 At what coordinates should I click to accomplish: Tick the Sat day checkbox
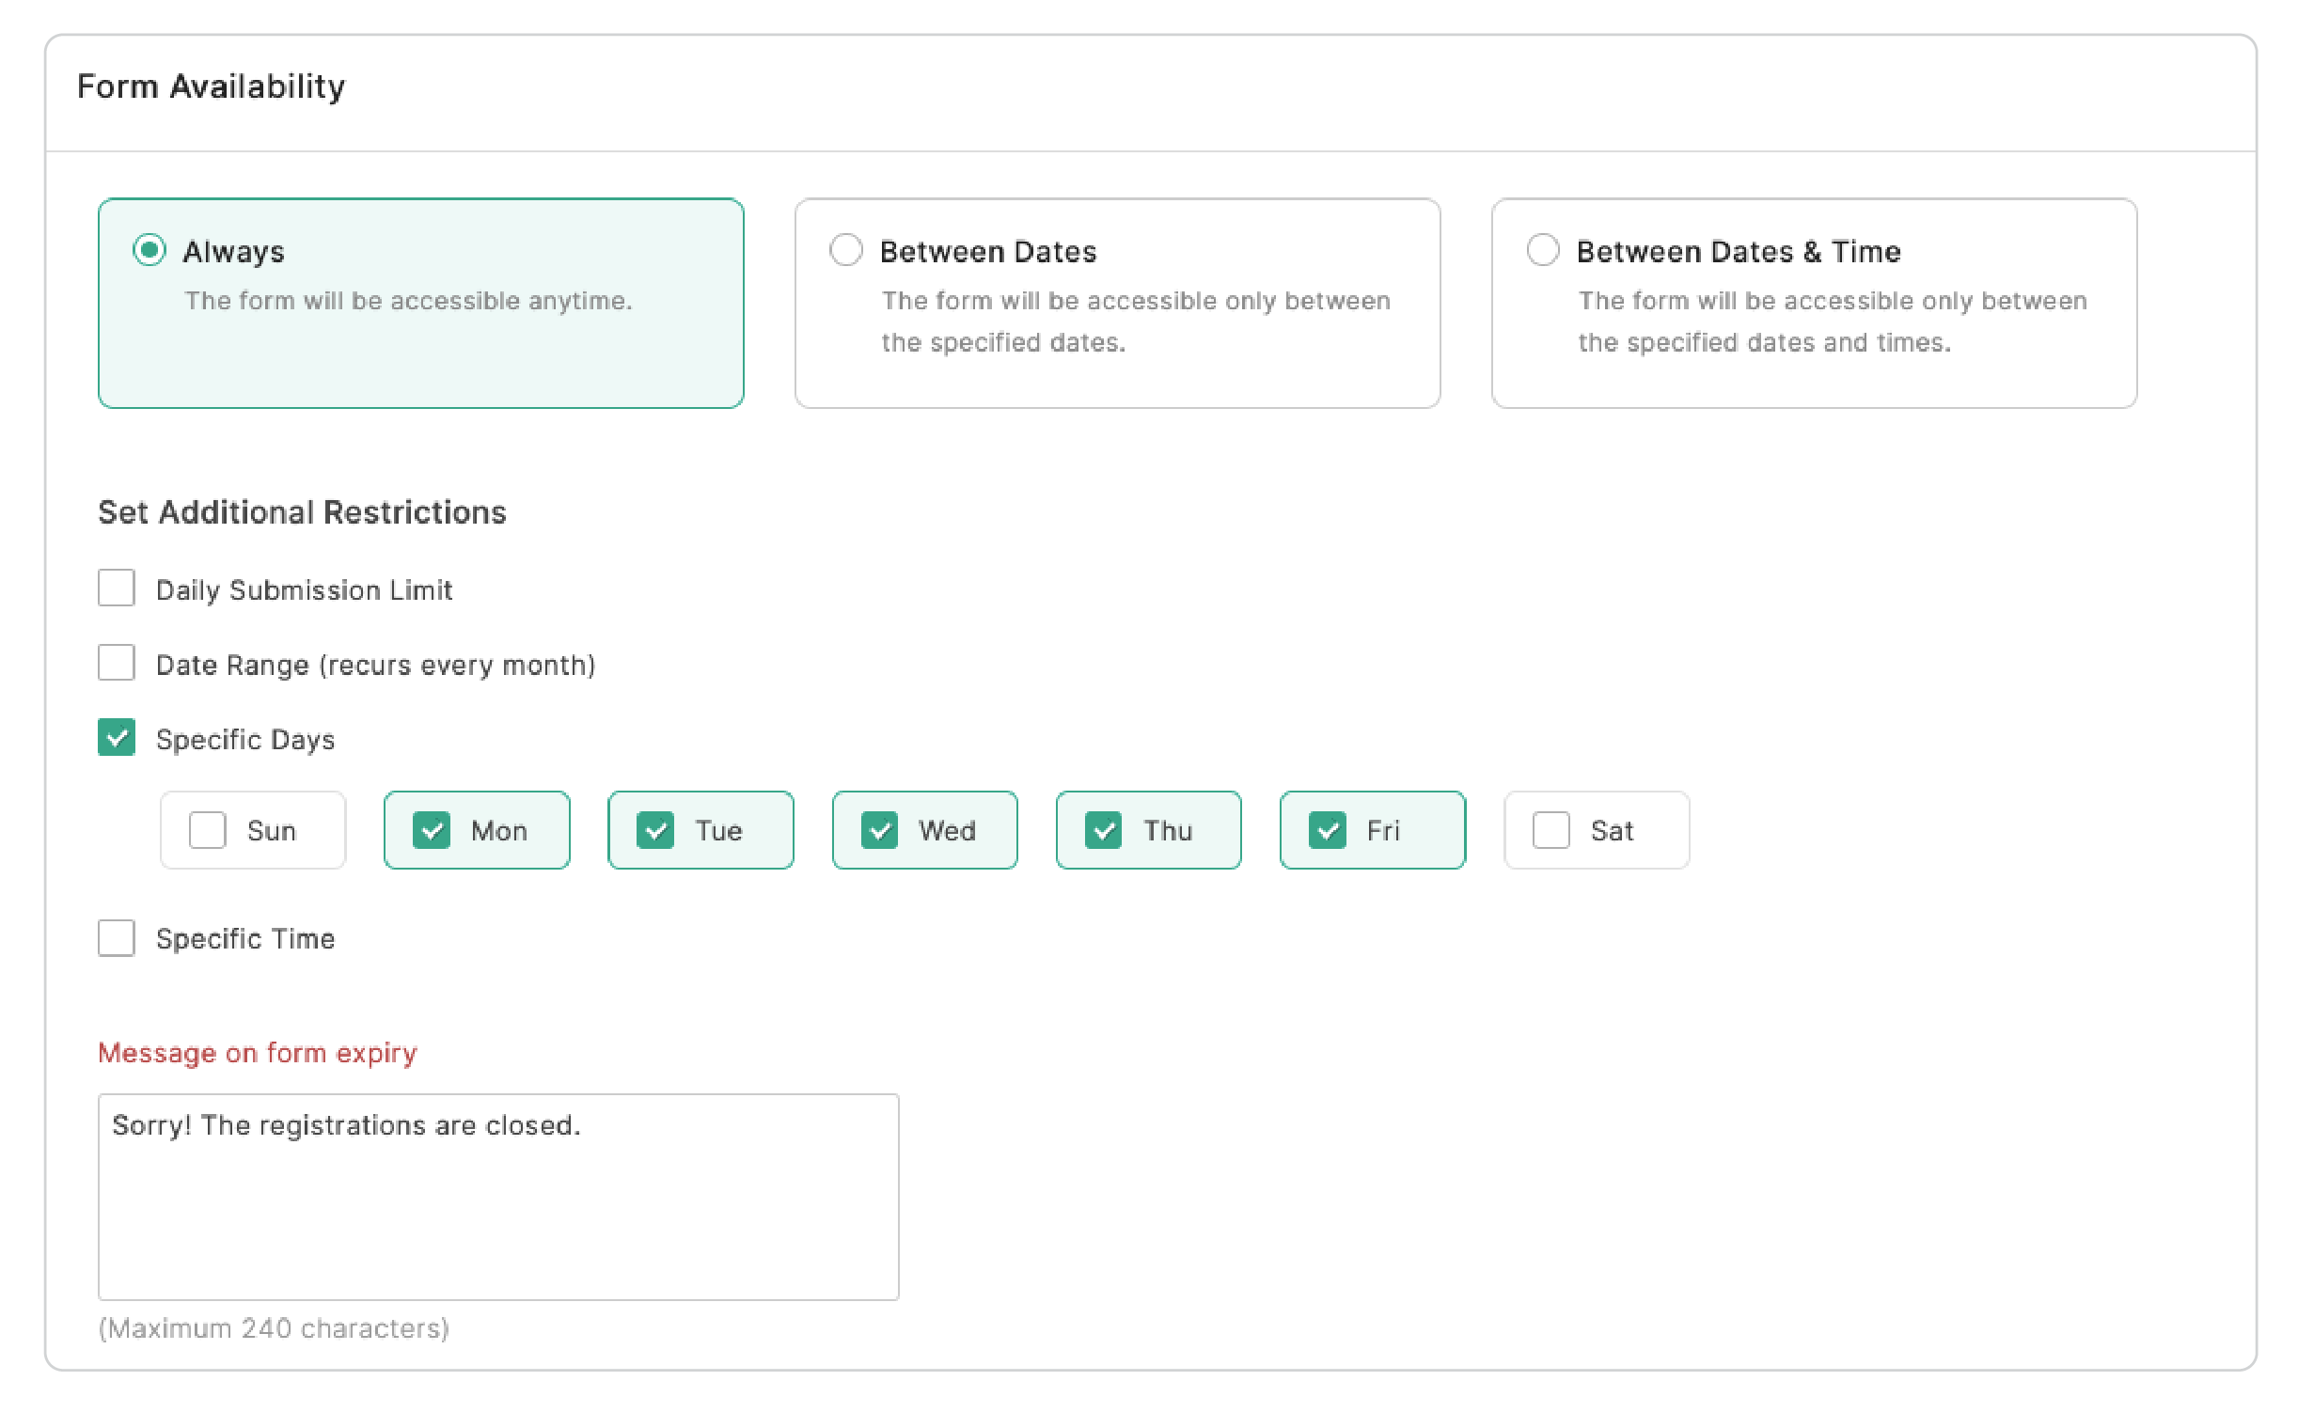coord(1550,830)
